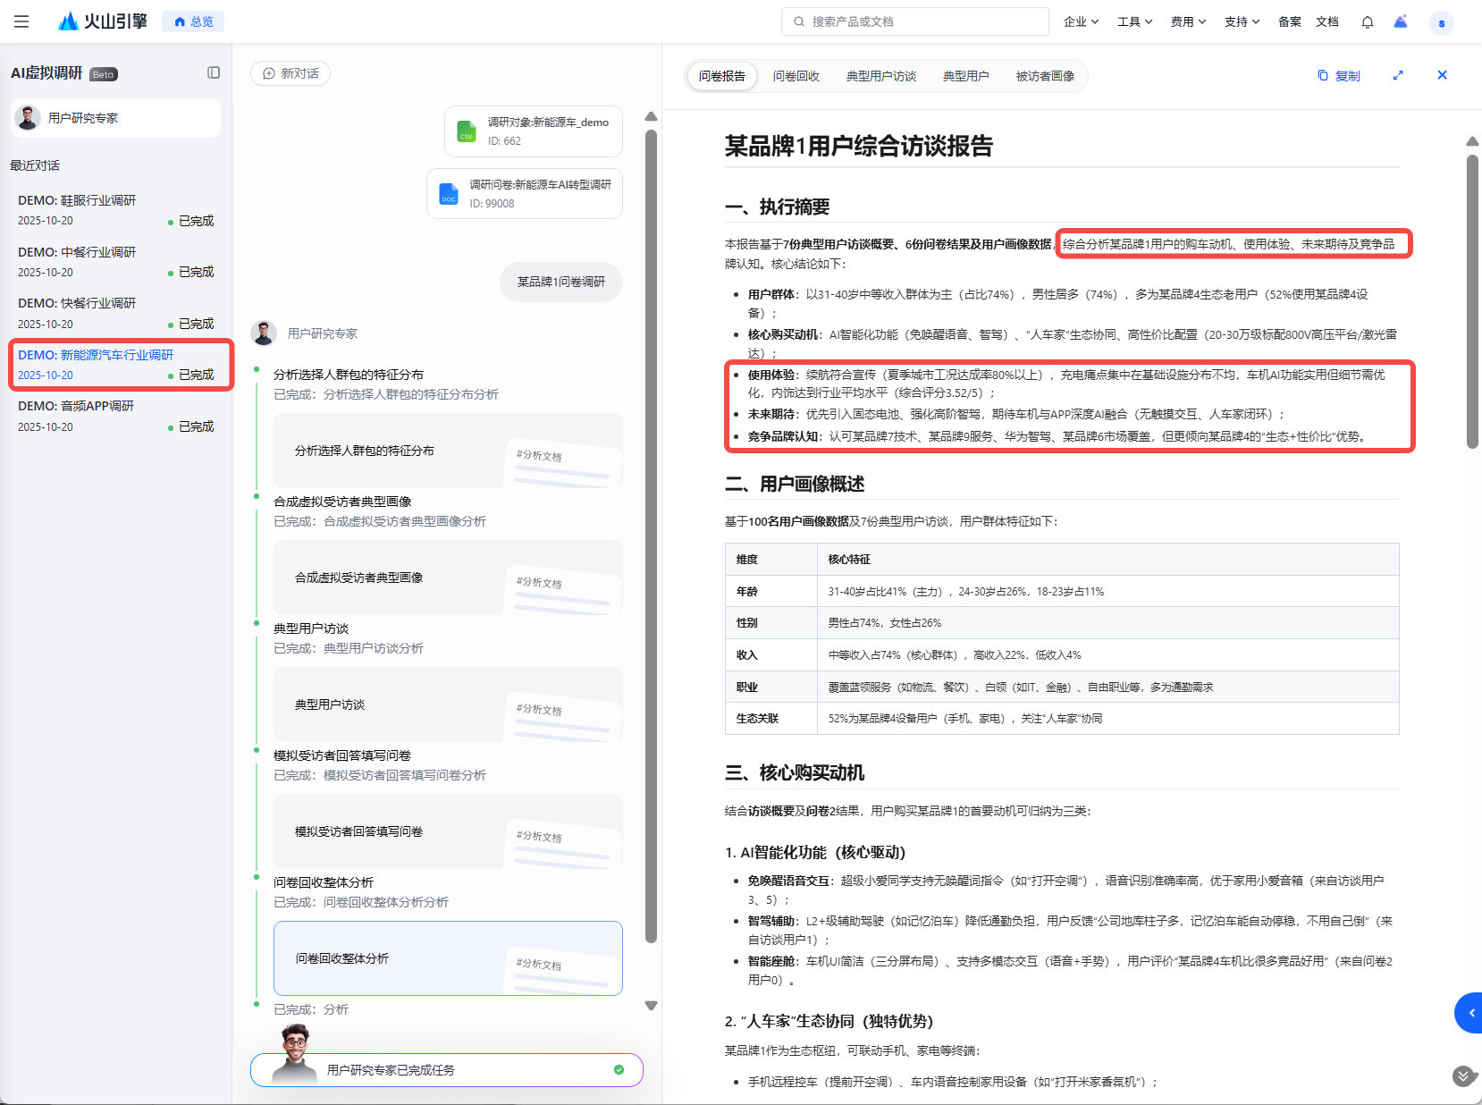Switch to the 被访者画像 tab
The width and height of the screenshot is (1482, 1105).
[x=1045, y=76]
